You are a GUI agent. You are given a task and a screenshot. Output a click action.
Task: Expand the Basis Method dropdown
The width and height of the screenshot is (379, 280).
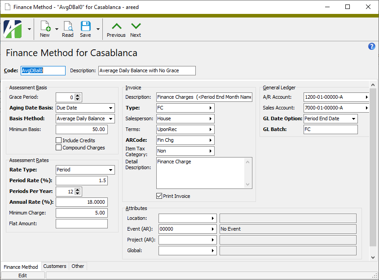(x=111, y=118)
